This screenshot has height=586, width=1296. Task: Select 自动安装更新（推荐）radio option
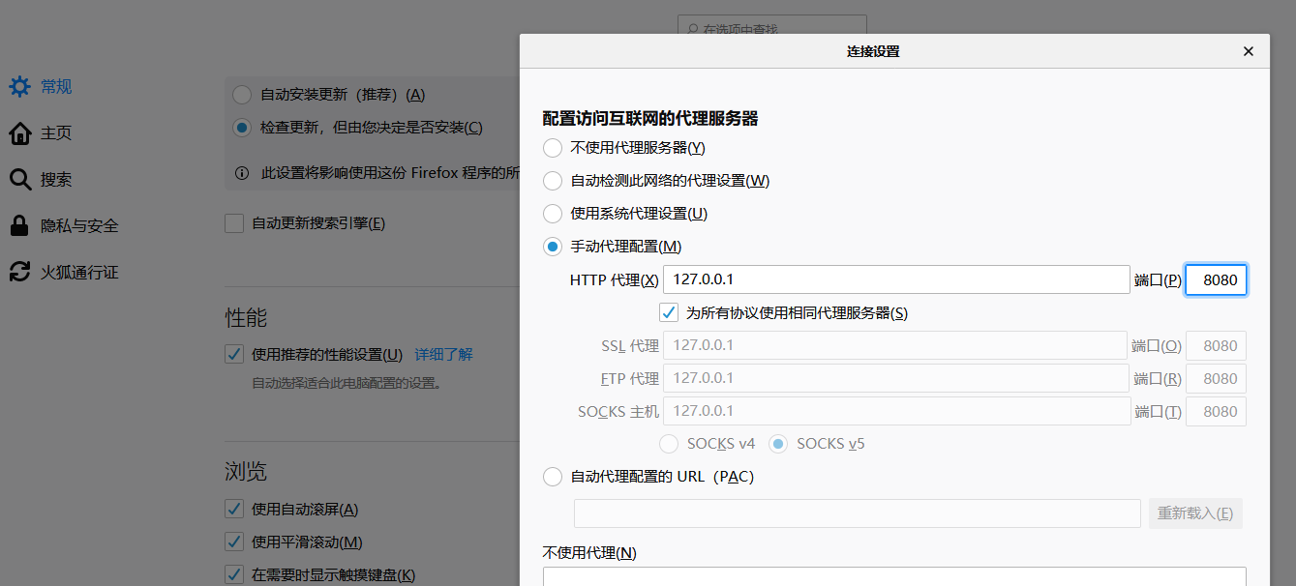[x=242, y=95]
